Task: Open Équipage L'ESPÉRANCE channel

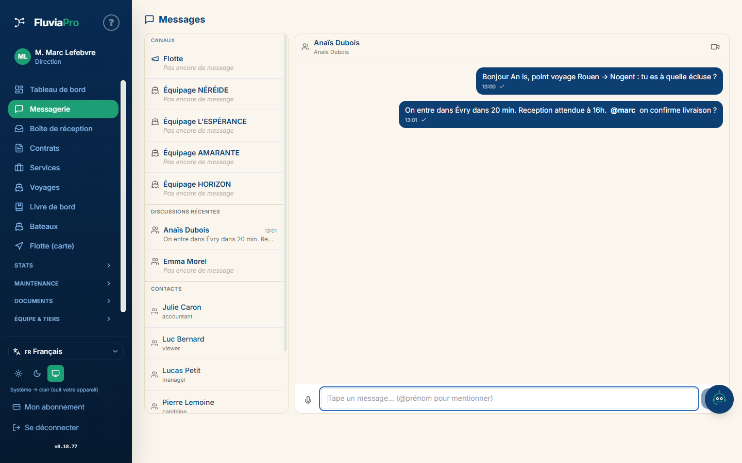Action: 214,126
